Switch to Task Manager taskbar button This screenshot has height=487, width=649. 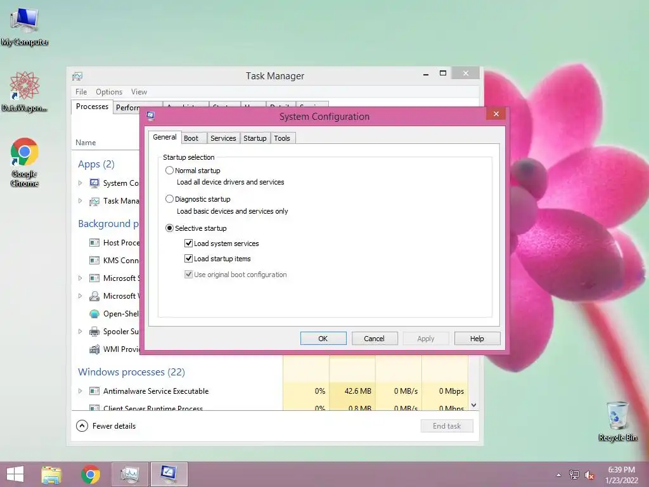[x=129, y=474]
